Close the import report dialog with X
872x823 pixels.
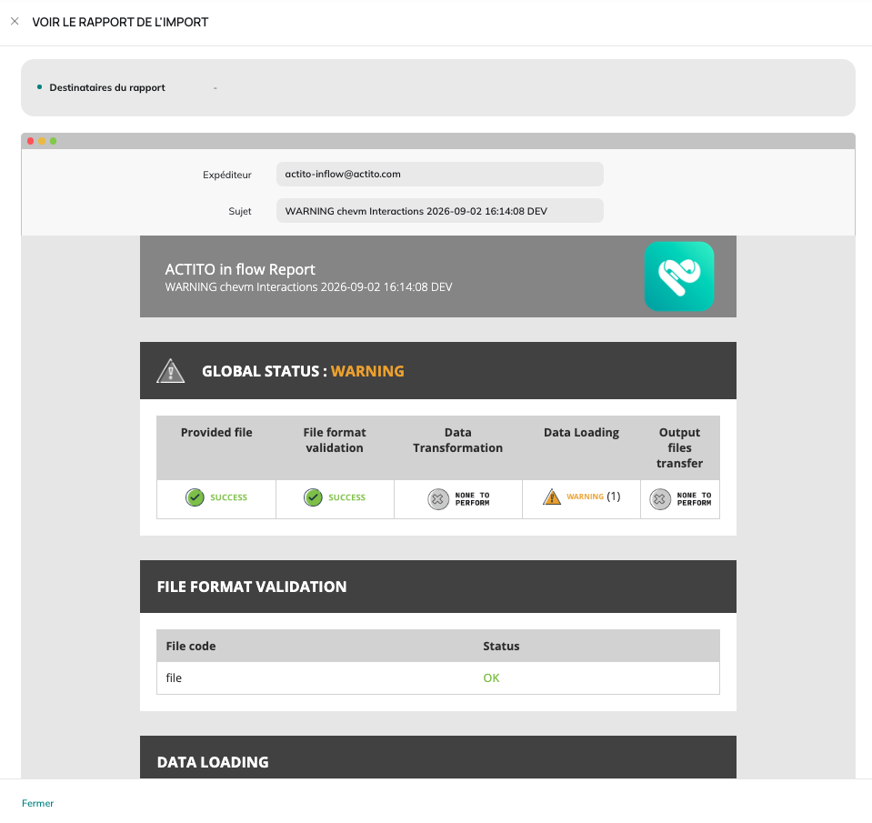click(15, 21)
